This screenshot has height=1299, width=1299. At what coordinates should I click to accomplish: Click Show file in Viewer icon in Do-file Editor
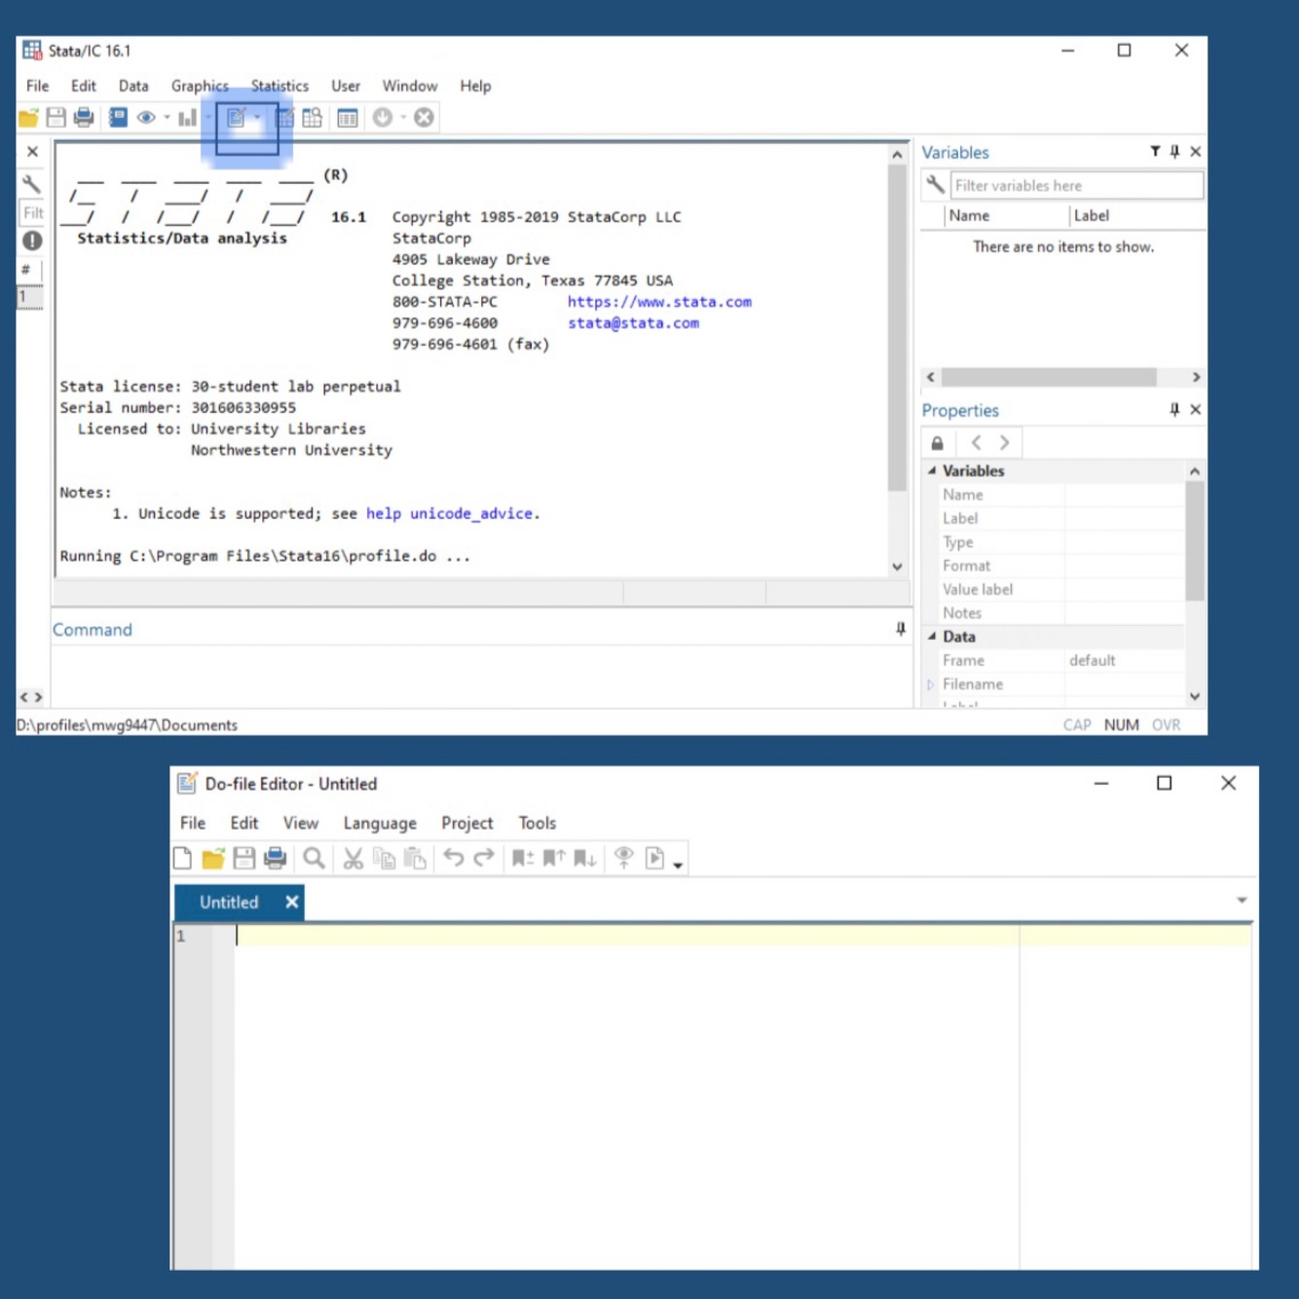click(x=624, y=858)
